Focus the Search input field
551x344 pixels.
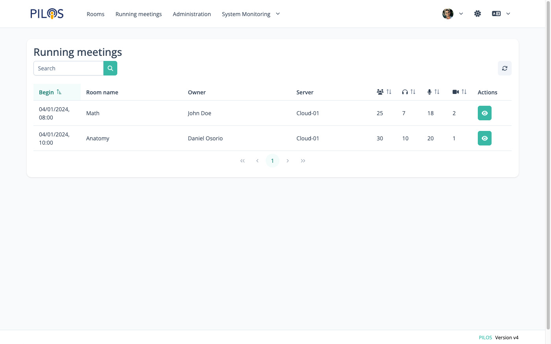[68, 68]
